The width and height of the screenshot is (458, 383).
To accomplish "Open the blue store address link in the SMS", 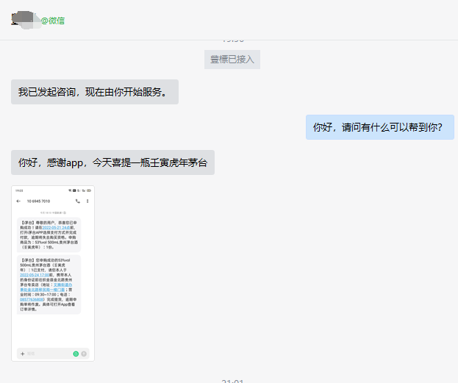I will tap(46, 287).
